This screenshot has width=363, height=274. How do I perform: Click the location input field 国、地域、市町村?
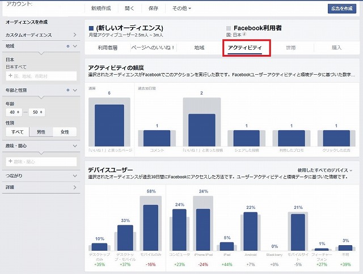41,76
